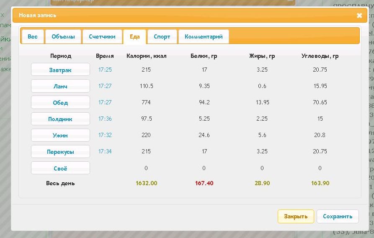Click the Весь день row label
Image resolution: width=374 pixels, height=238 pixels.
60,184
